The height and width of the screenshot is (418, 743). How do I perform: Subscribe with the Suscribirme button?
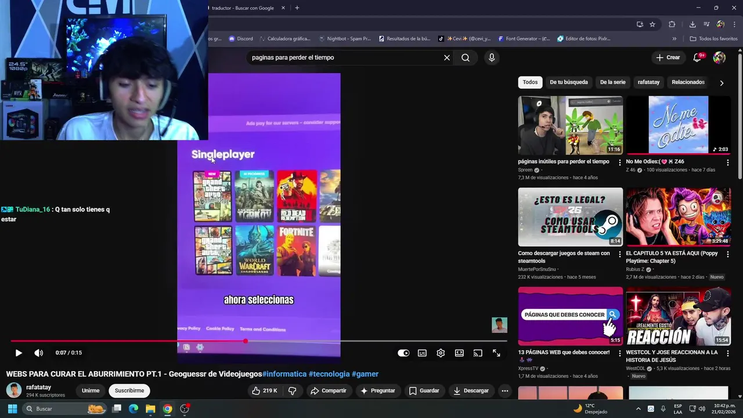point(129,391)
